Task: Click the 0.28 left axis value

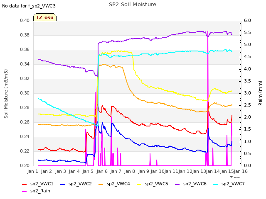Action: pyautogui.click(x=25, y=108)
